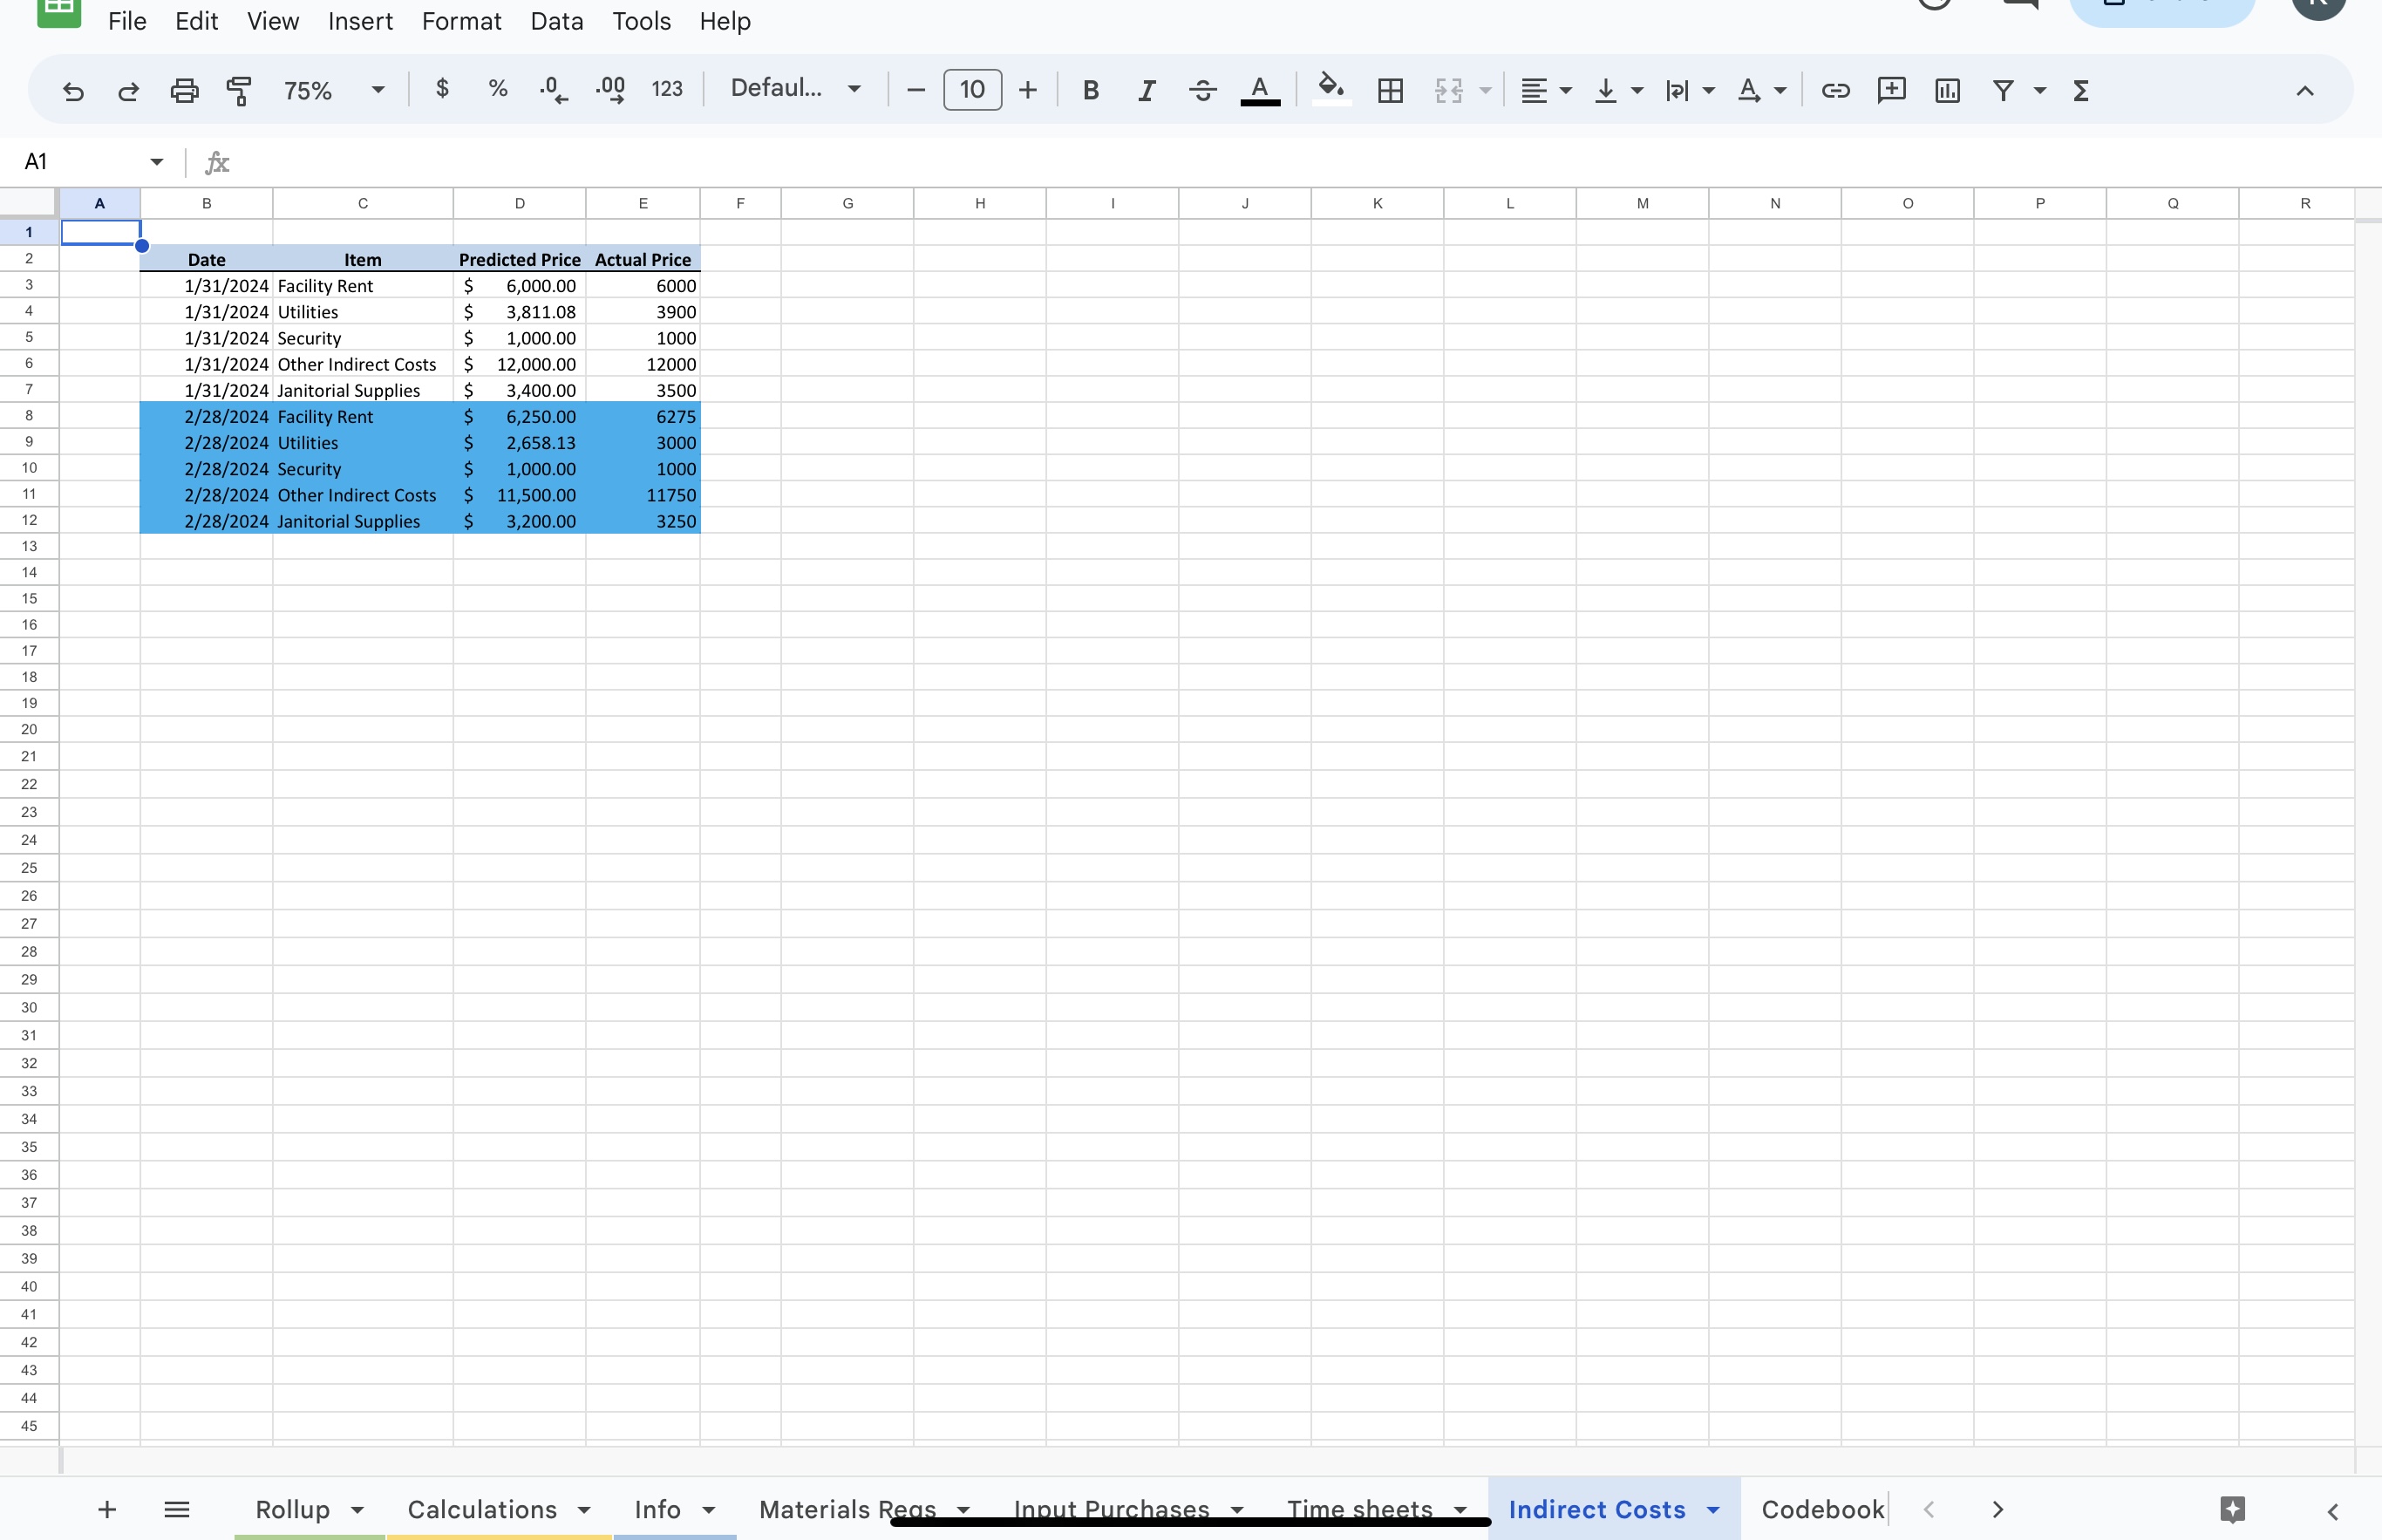Open the Functions (sigma) menu
This screenshot has width=2382, height=1540.
tap(2080, 90)
